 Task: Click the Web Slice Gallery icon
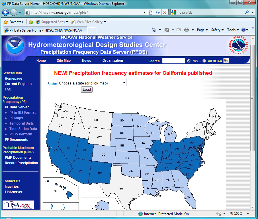tap(73, 22)
